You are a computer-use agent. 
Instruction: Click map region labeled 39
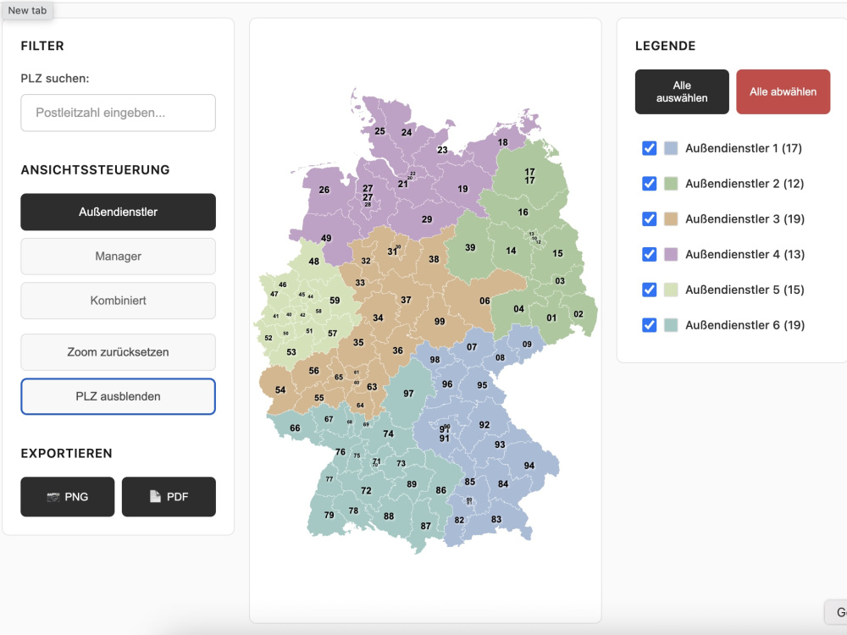(470, 248)
